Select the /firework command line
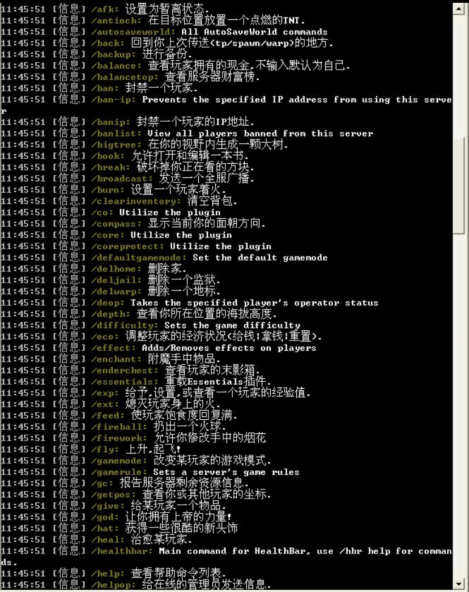469x592 pixels. click(x=133, y=438)
